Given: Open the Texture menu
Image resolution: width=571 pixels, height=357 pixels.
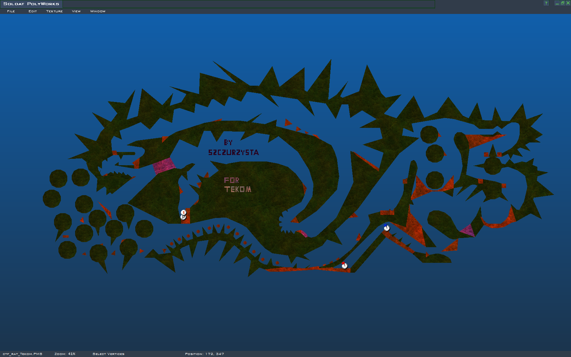Looking at the screenshot, I should tap(54, 11).
